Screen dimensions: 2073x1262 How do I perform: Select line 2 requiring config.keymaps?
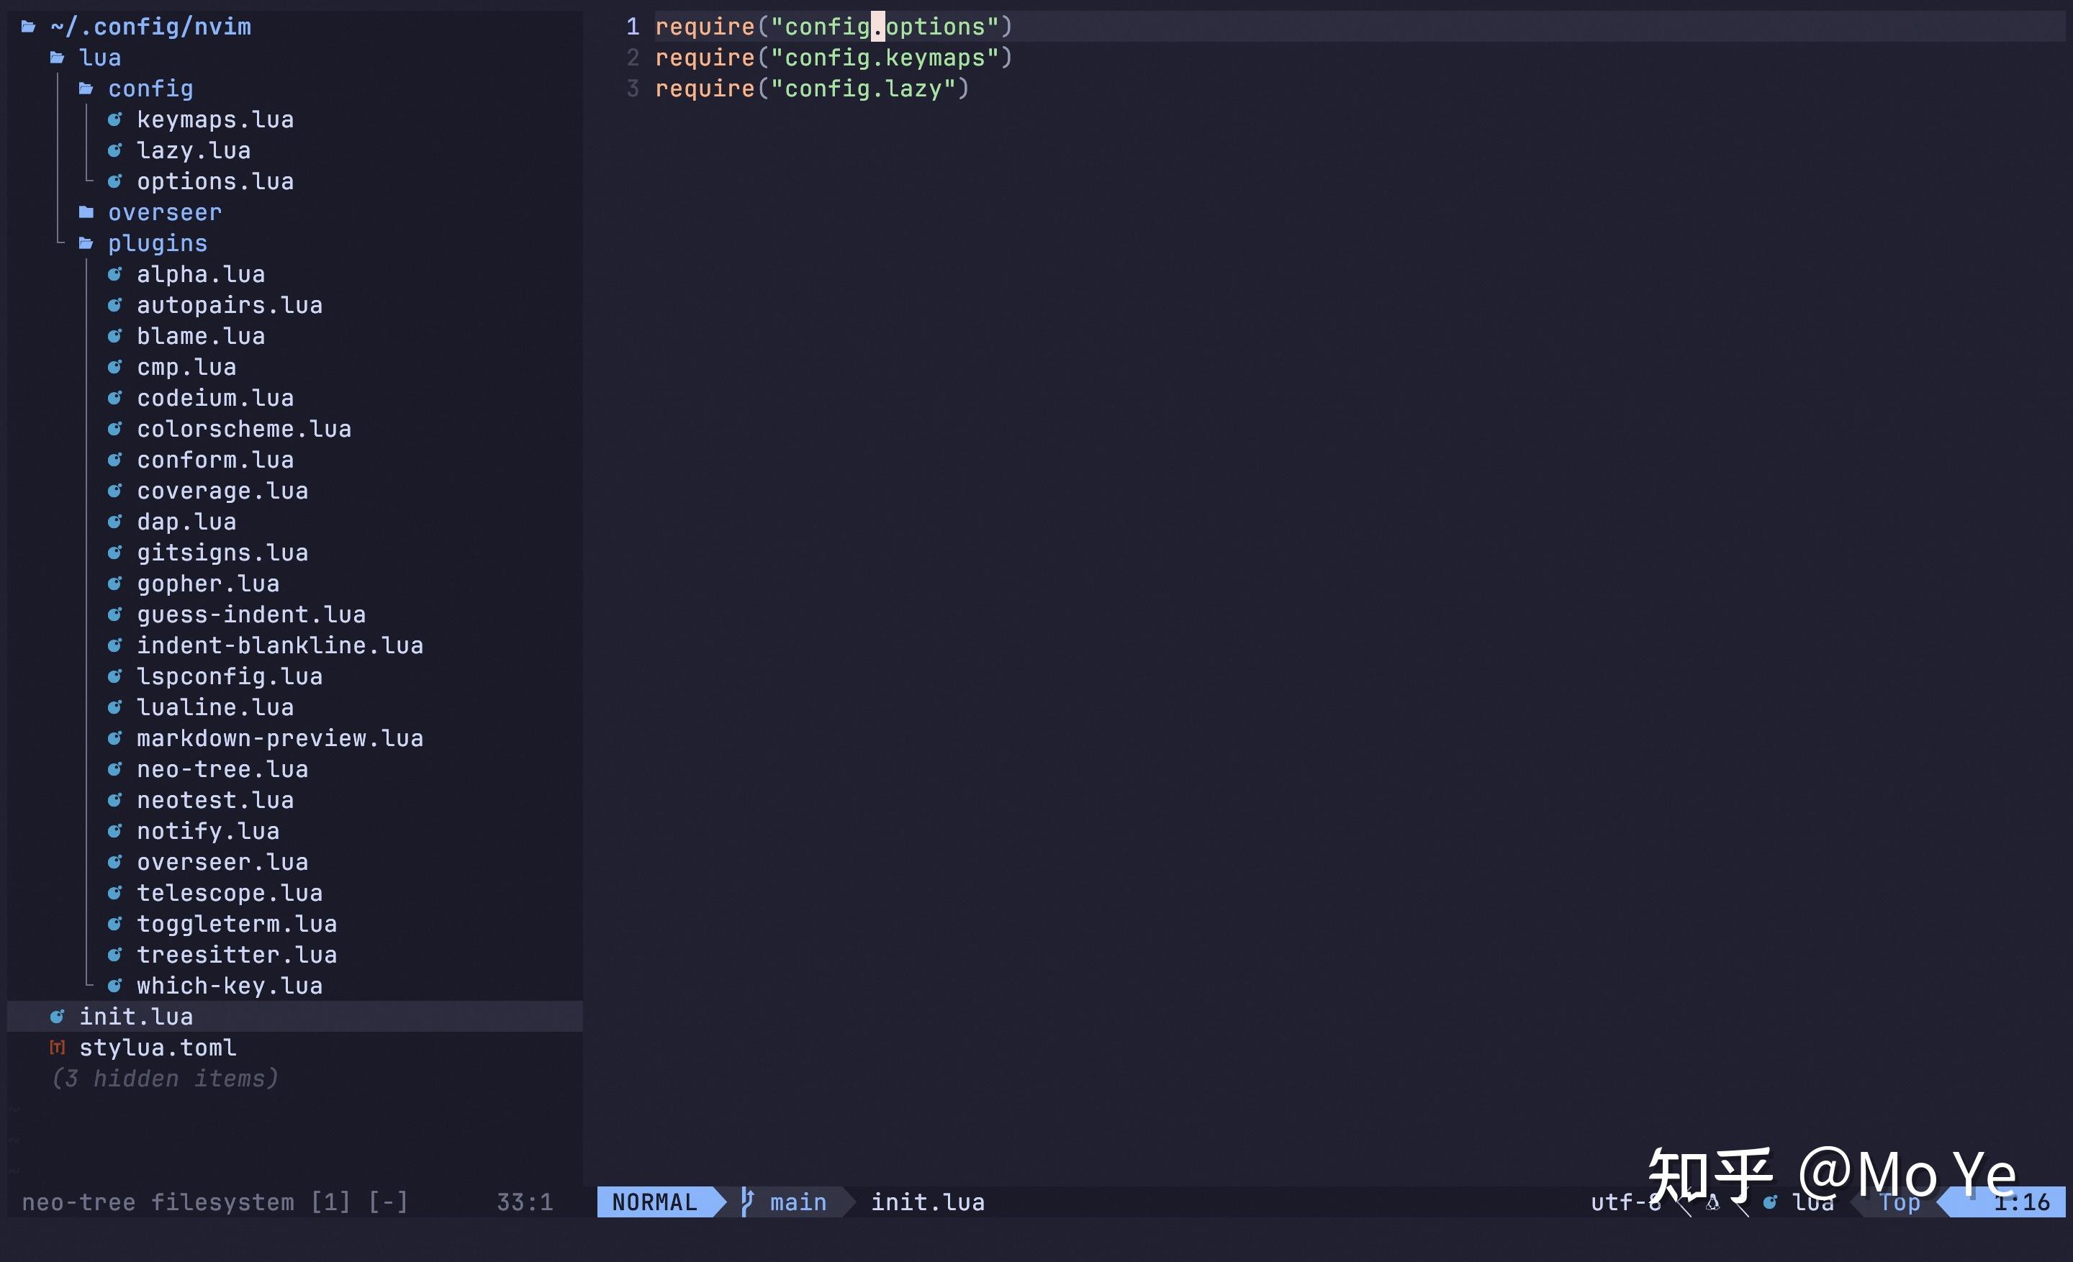833,57
